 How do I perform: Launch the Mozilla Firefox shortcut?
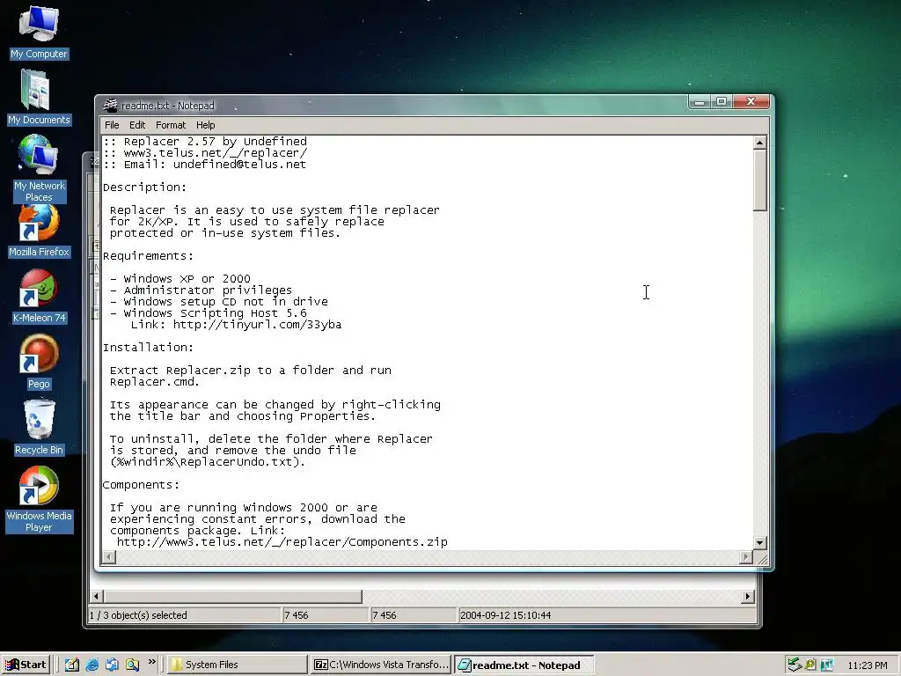click(x=39, y=231)
